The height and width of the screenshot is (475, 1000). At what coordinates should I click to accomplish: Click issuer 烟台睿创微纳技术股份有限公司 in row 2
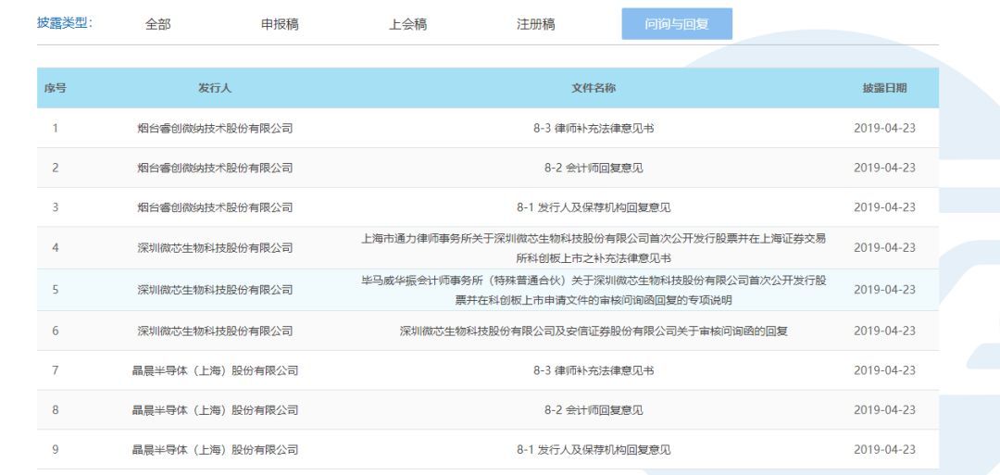tap(215, 168)
